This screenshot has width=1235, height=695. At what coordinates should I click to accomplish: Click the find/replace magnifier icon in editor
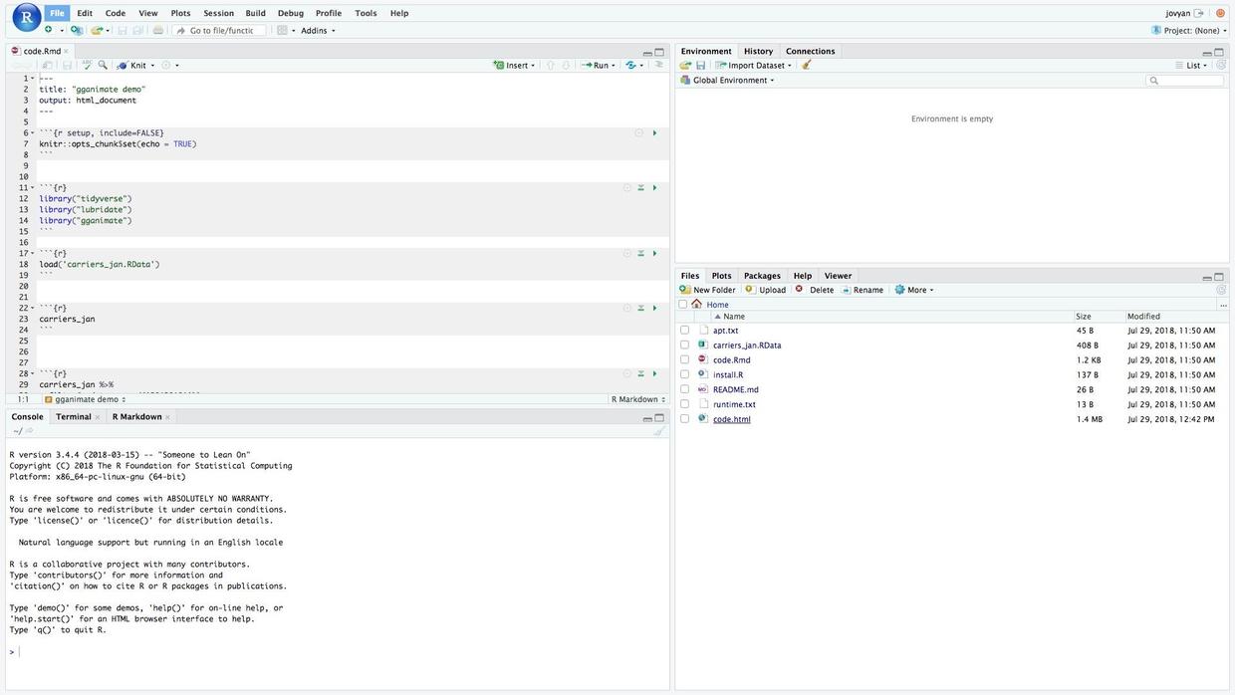click(x=103, y=66)
